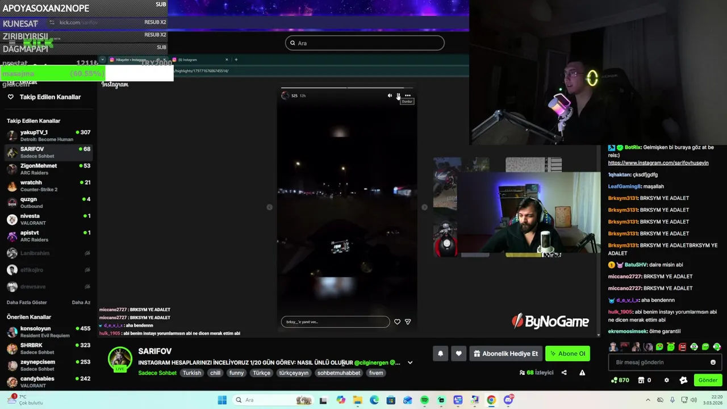
Task: Like the Instagram story heart icon
Action: coord(397,322)
